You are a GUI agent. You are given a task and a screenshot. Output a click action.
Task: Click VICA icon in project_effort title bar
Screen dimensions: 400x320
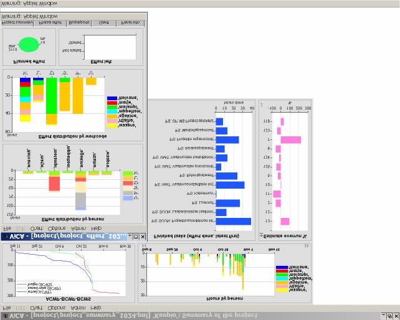[6, 237]
